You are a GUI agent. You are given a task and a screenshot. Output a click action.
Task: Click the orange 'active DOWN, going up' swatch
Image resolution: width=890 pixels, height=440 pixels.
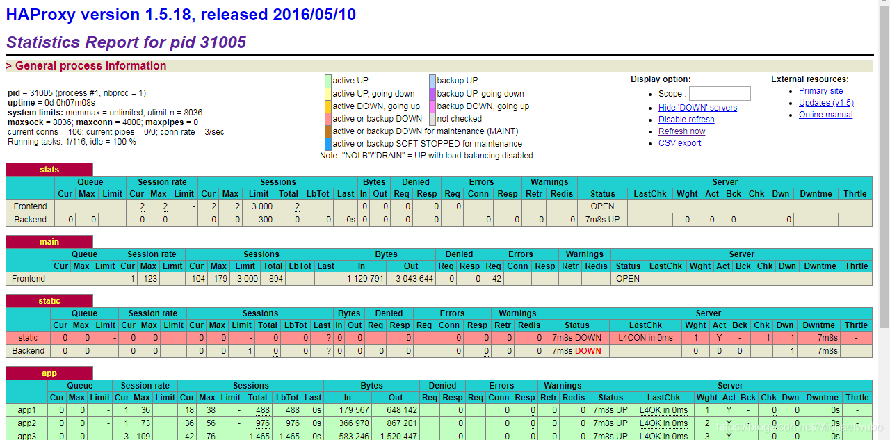(x=328, y=106)
